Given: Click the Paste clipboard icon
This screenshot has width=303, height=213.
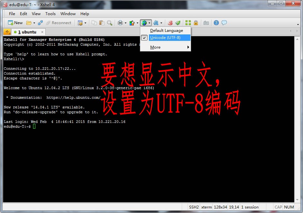Looking at the screenshot, I should pyautogui.click(x=102, y=23).
